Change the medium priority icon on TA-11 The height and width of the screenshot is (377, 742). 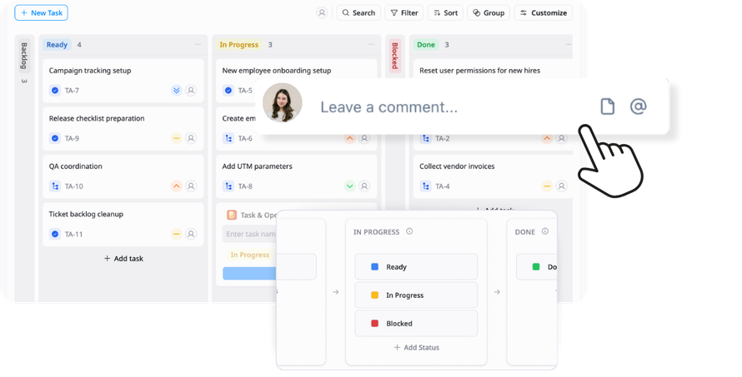point(176,234)
